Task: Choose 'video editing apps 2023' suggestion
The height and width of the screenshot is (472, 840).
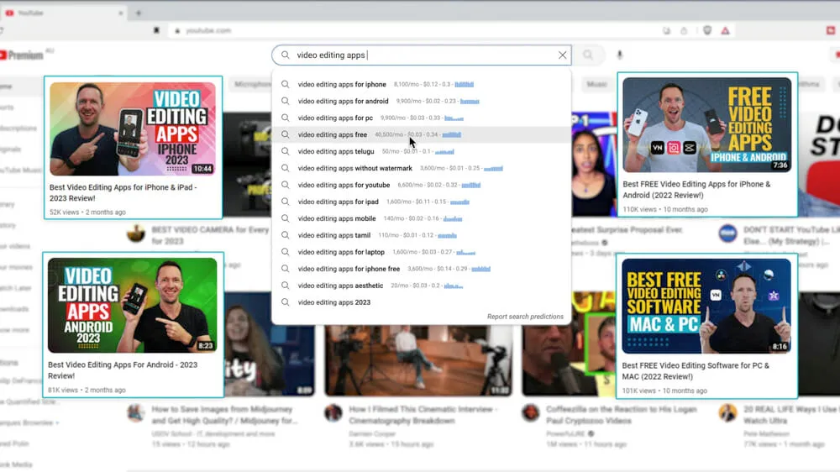Action: click(x=333, y=302)
